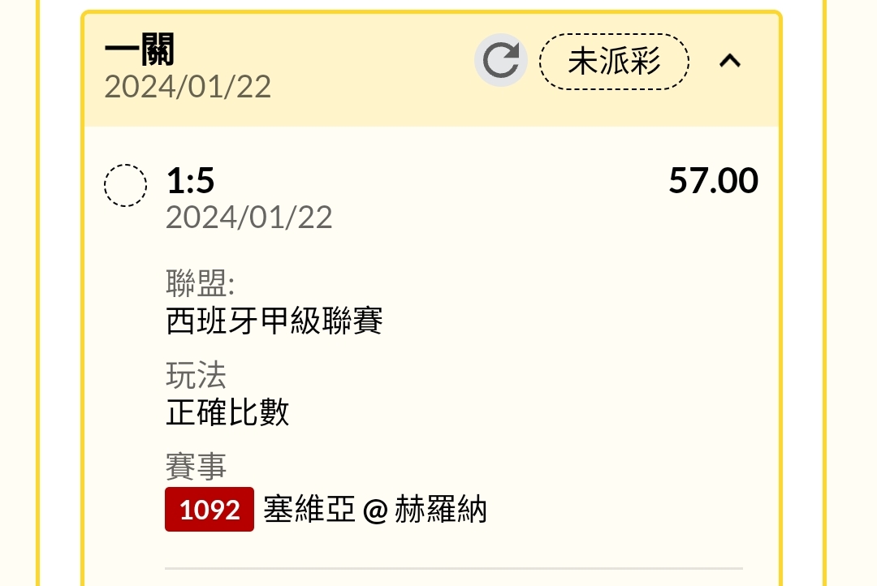Image resolution: width=877 pixels, height=586 pixels.
Task: Click the divider line below the match row
Action: click(x=453, y=568)
